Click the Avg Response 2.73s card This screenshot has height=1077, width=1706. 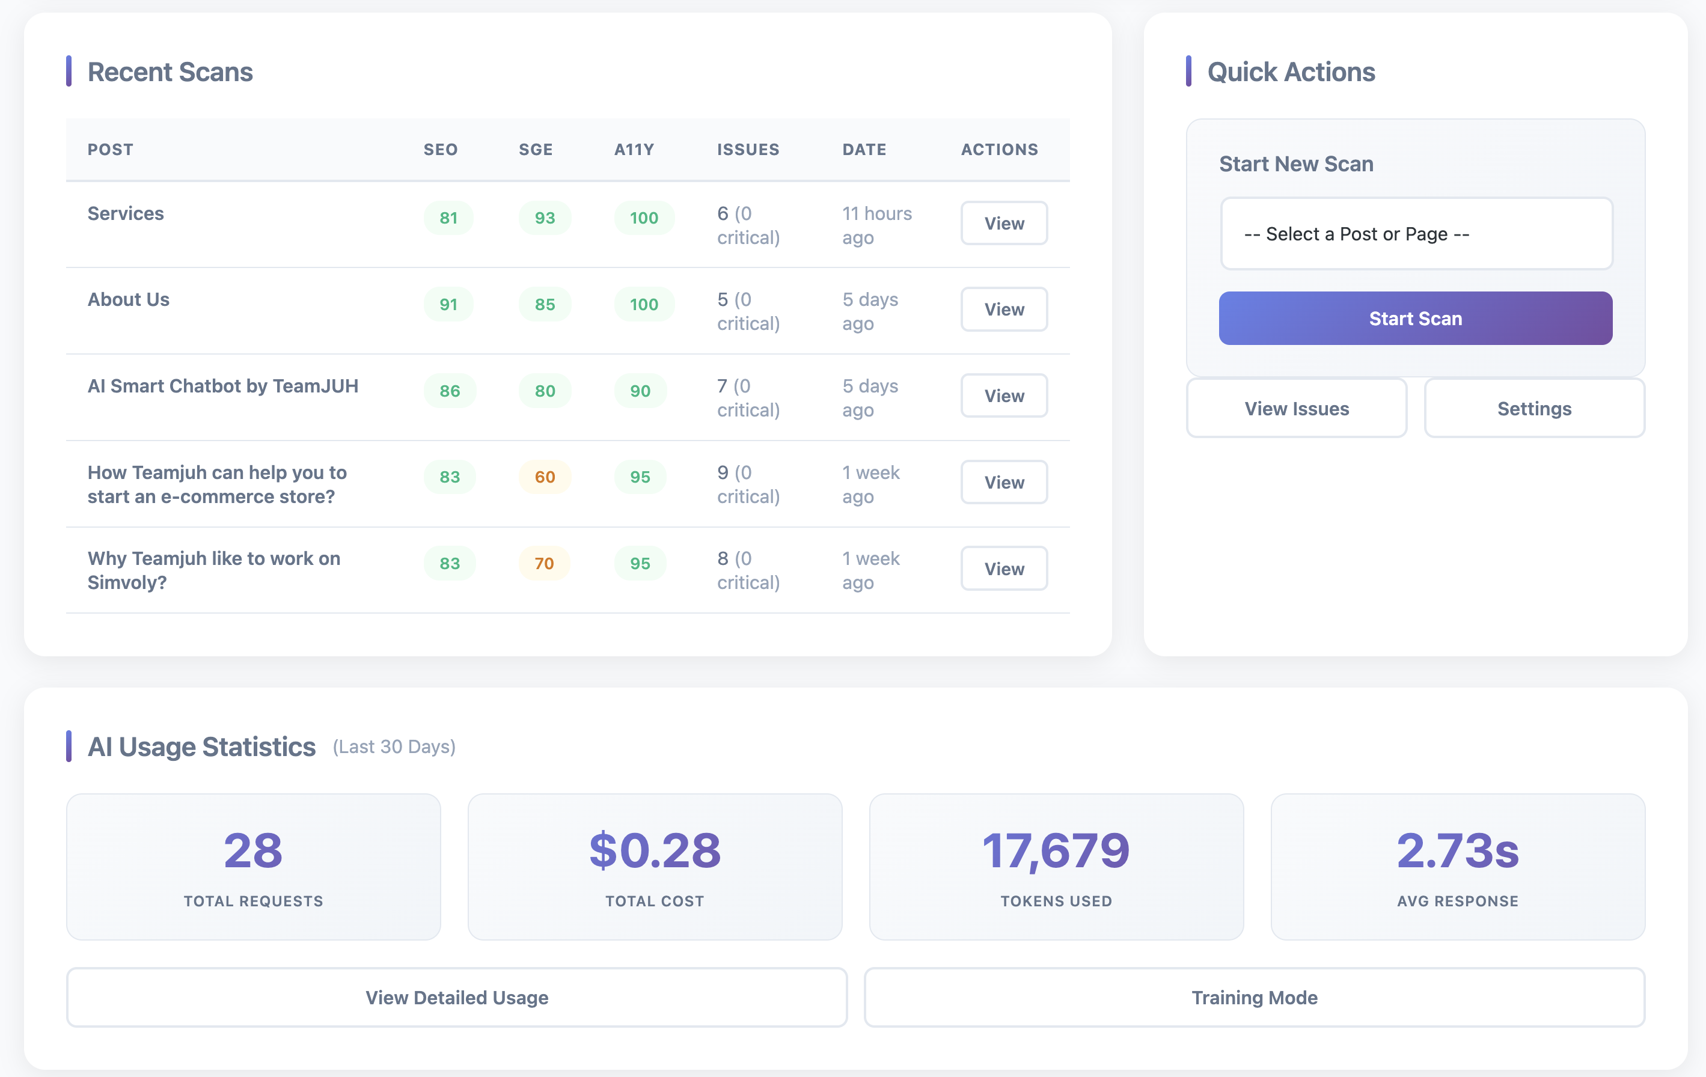click(x=1457, y=867)
